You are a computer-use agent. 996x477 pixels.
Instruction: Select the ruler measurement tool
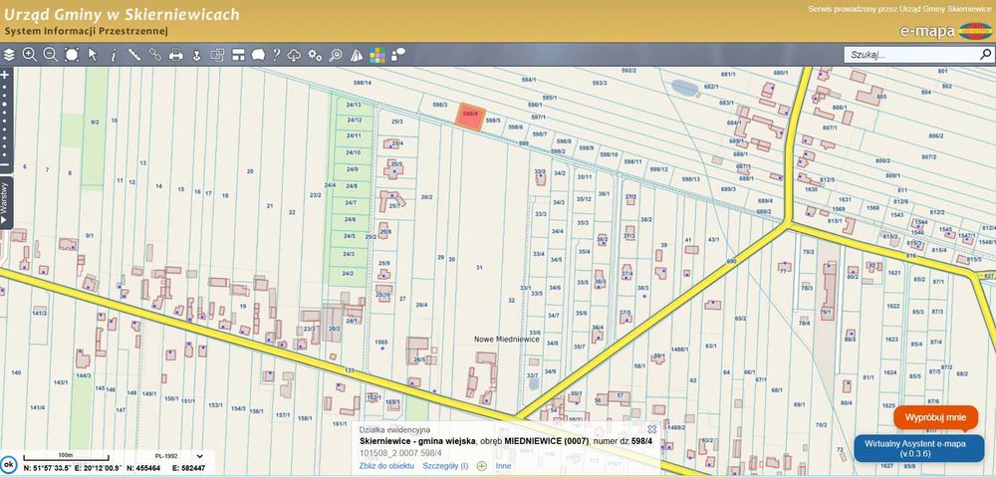tap(134, 55)
